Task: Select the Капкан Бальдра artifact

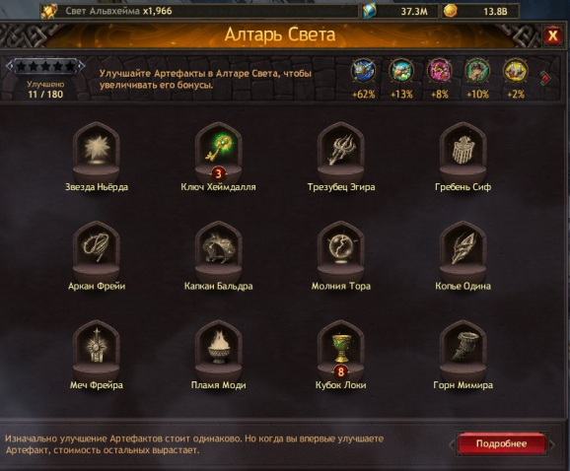Action: [x=219, y=253]
